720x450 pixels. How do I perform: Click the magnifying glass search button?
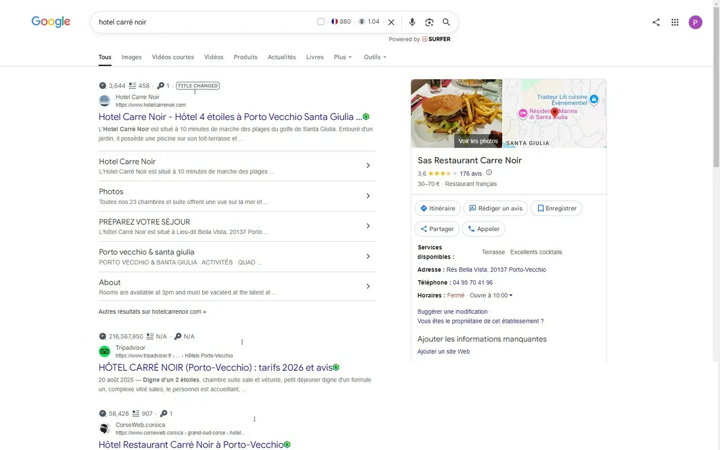tap(446, 22)
